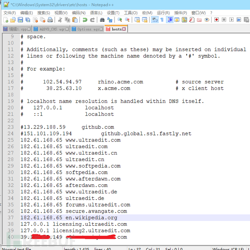This screenshot has width=250, height=250.
Task: Click line 25 www.ultraedit.com text
Action: click(x=93, y=140)
